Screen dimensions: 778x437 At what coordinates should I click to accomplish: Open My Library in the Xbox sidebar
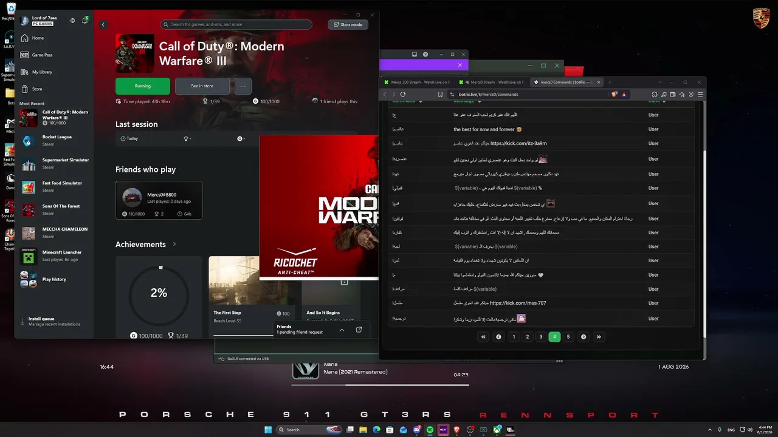(x=54, y=72)
